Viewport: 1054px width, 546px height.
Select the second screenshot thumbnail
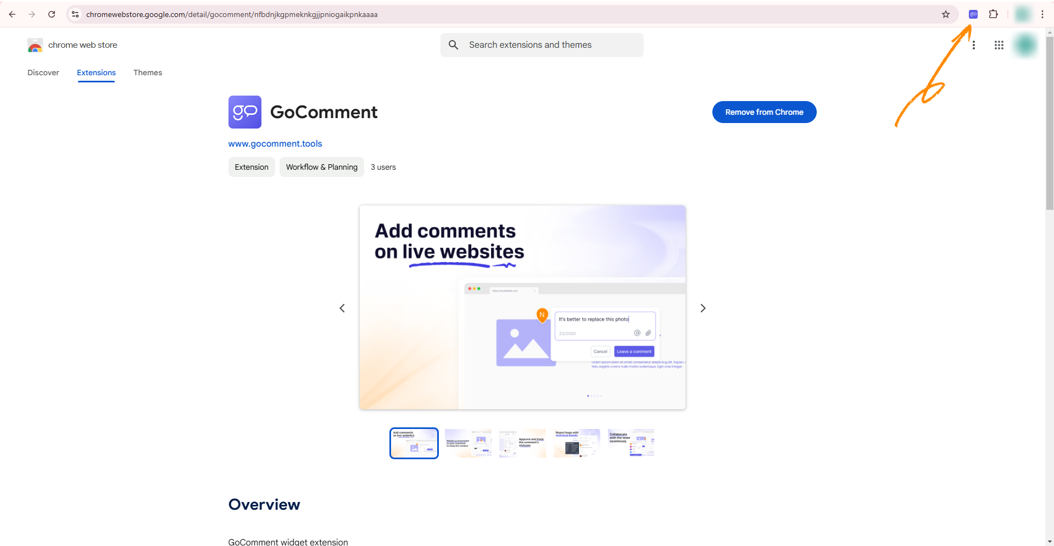pos(468,443)
